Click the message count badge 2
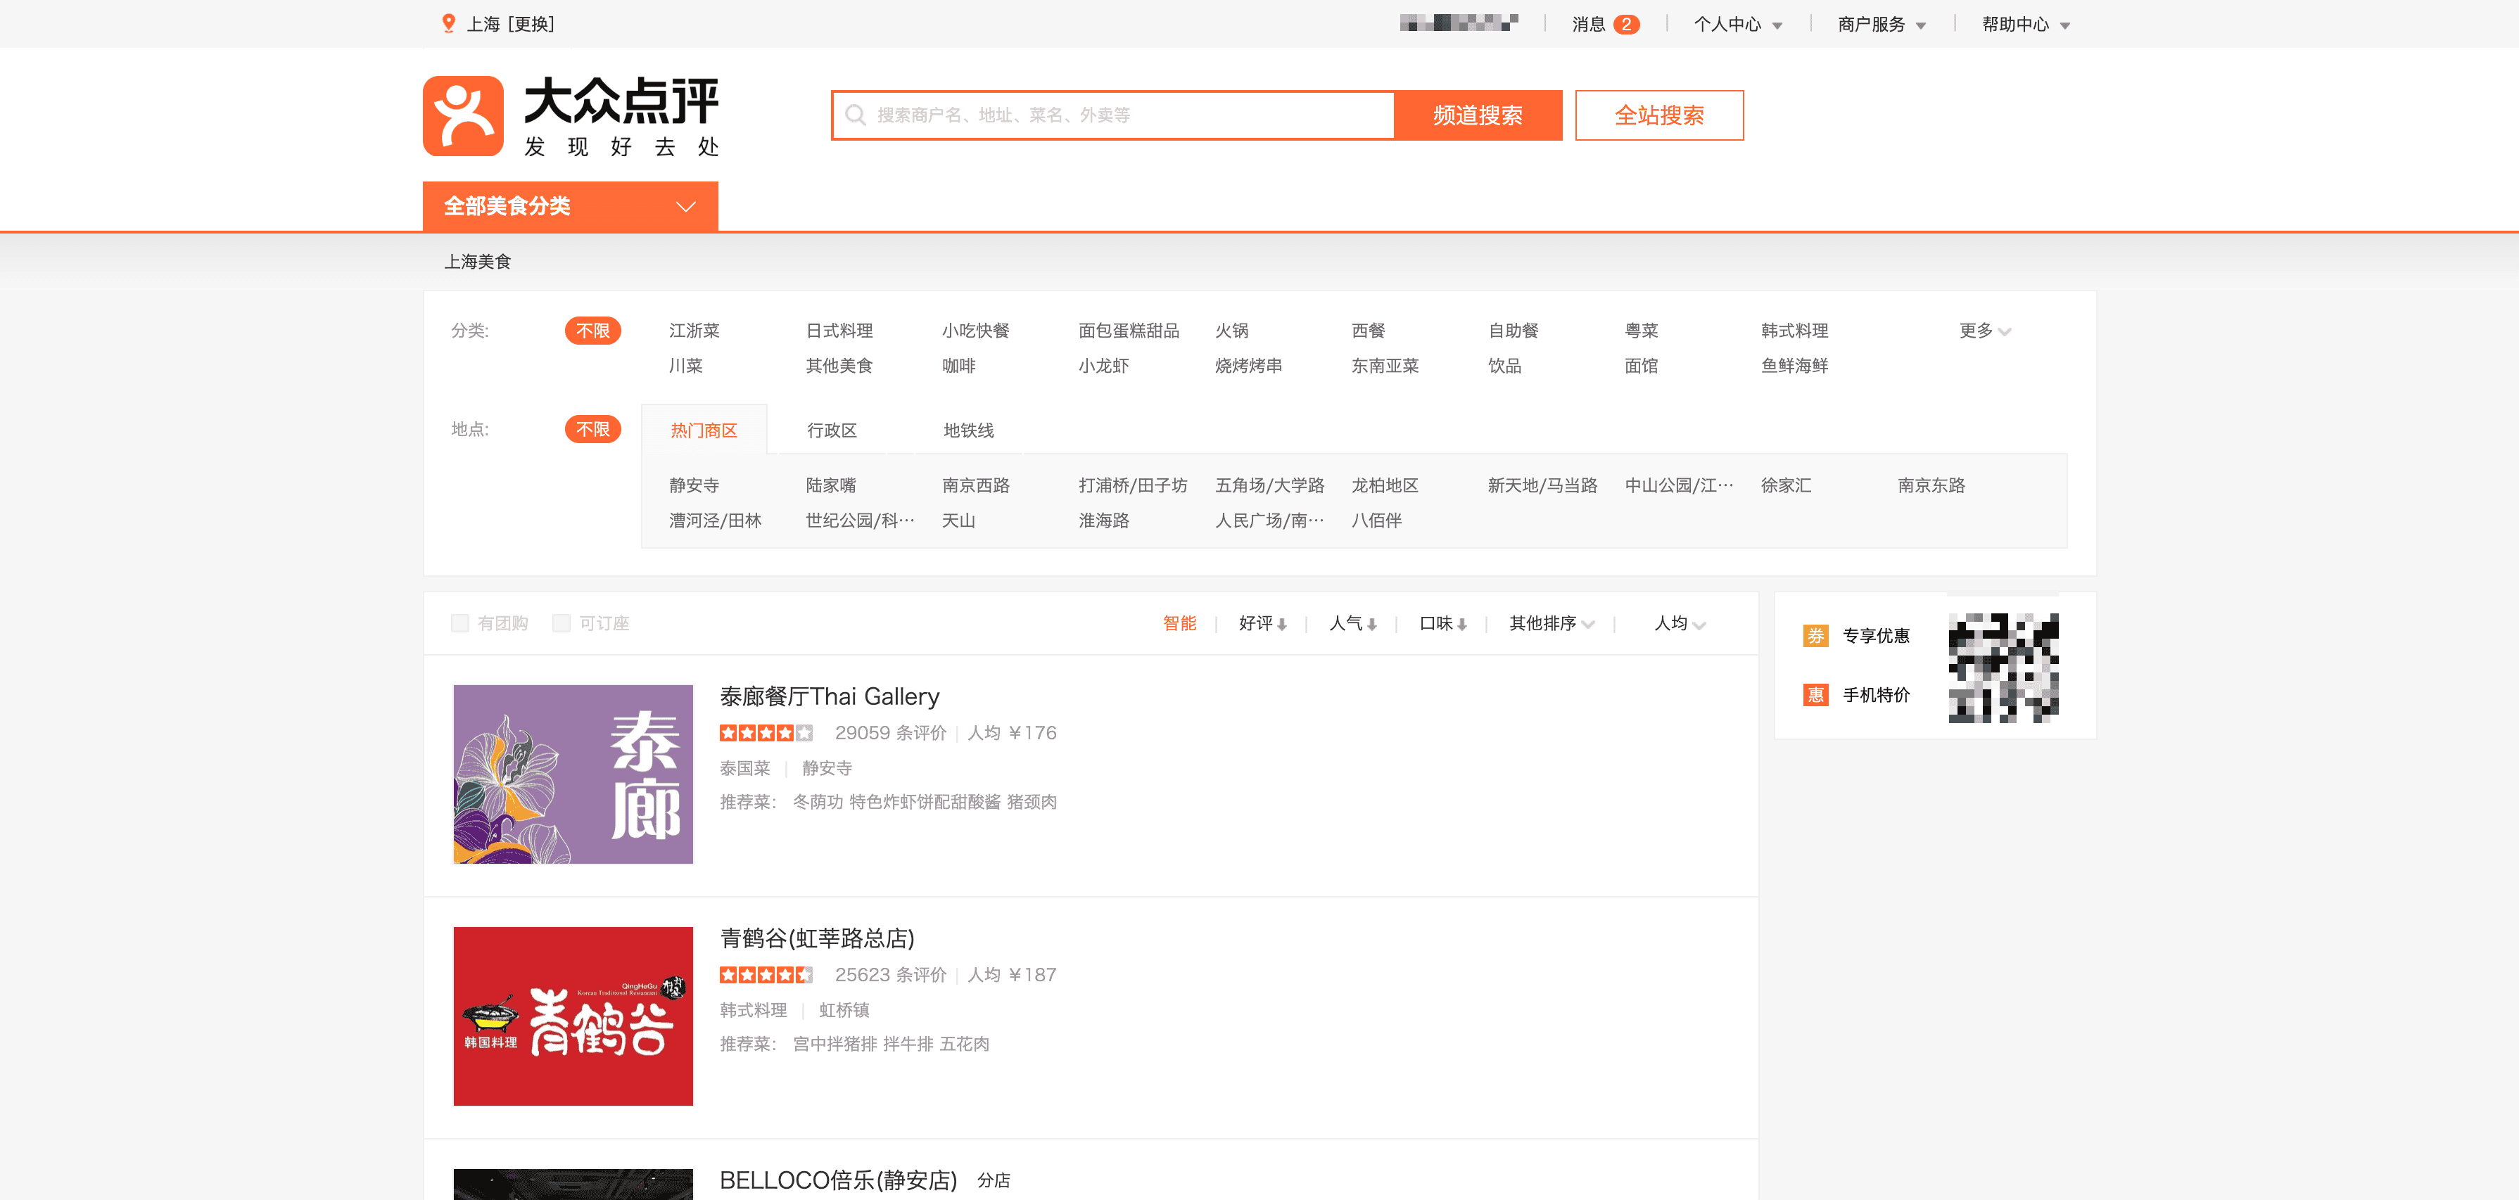 (1626, 25)
